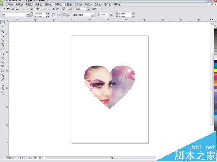217x162 pixels.
Task: Toggle landscape page orientation
Action: coord(59,15)
